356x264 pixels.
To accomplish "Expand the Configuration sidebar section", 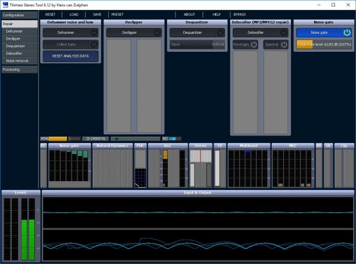I will [20, 15].
